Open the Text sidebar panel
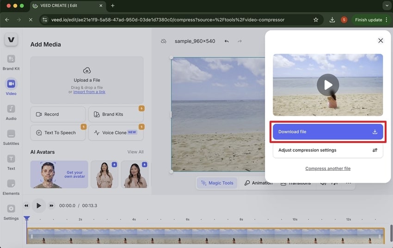Image resolution: width=393 pixels, height=248 pixels. pyautogui.click(x=11, y=162)
